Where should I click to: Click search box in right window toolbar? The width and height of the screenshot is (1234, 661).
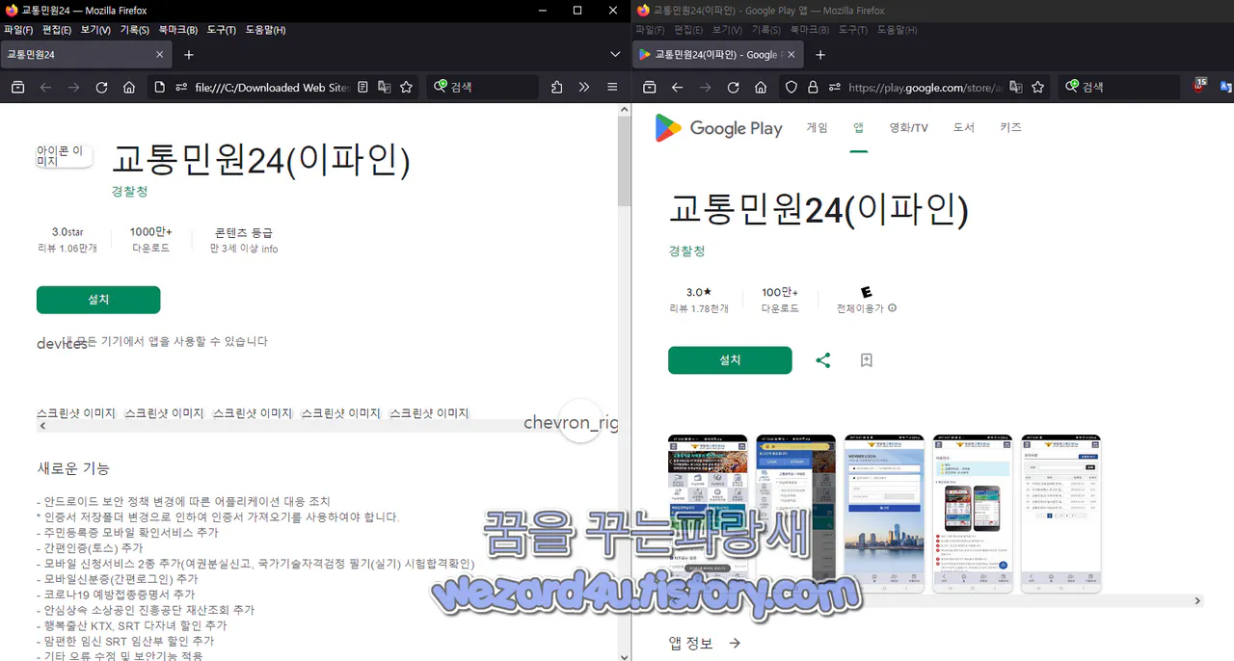click(x=1118, y=87)
